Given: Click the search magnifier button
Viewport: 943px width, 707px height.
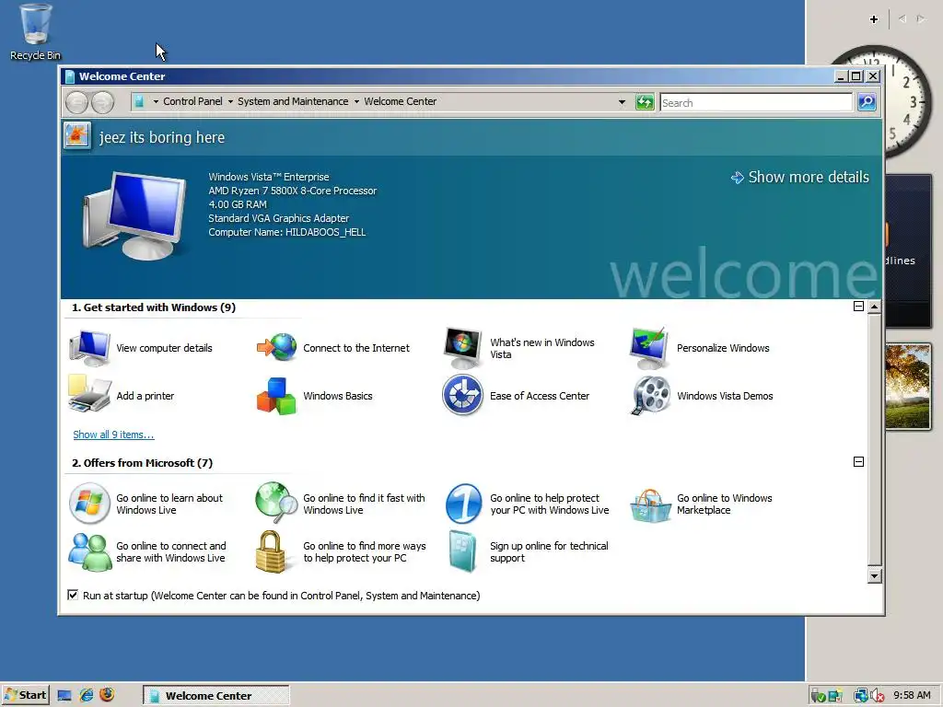Looking at the screenshot, I should [x=867, y=102].
